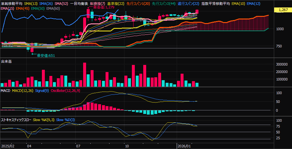
Task: Select the SMA(26) moving average label
Action: (46, 3)
